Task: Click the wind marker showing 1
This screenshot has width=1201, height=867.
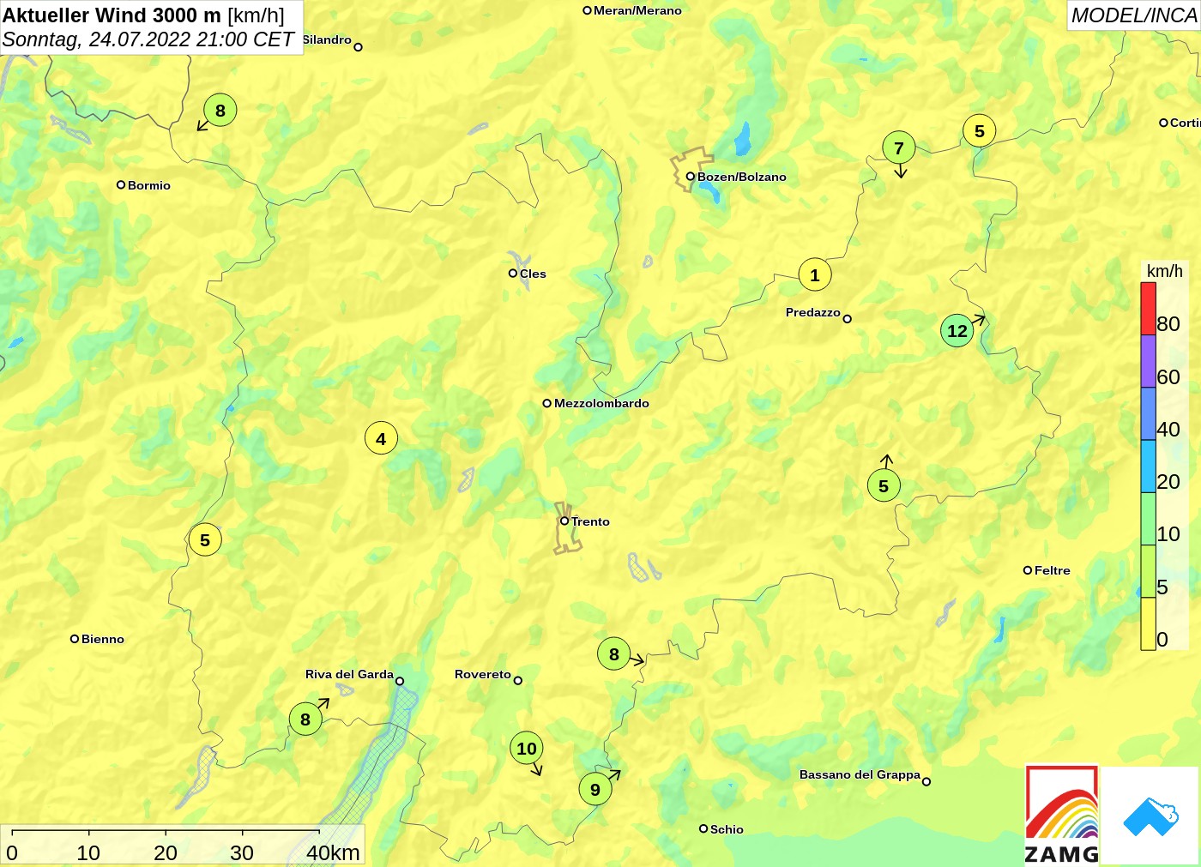Action: pos(815,275)
